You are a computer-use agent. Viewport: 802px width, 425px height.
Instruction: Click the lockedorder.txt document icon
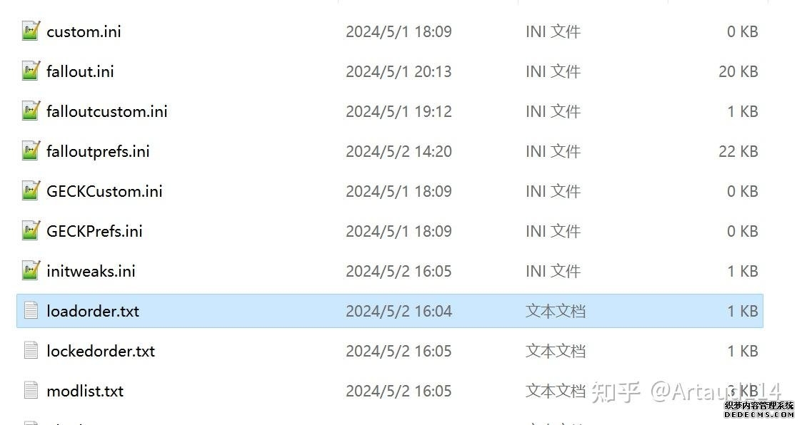[31, 350]
